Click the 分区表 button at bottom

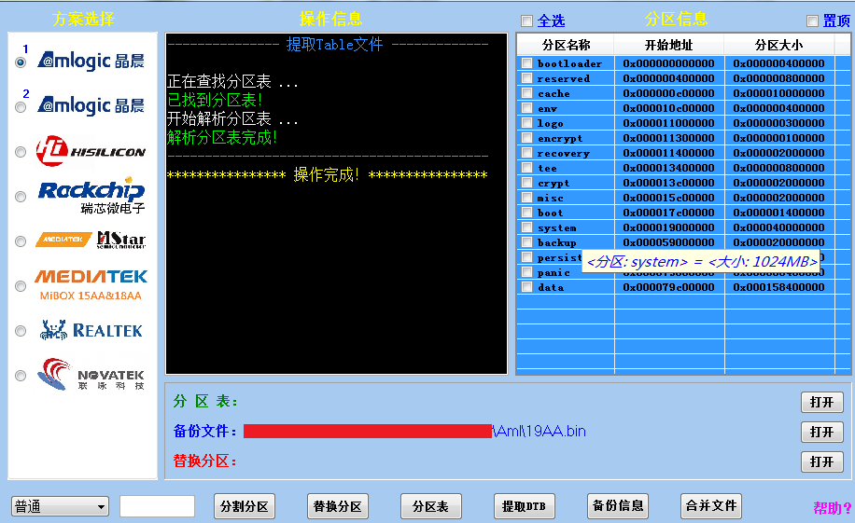[x=431, y=506]
